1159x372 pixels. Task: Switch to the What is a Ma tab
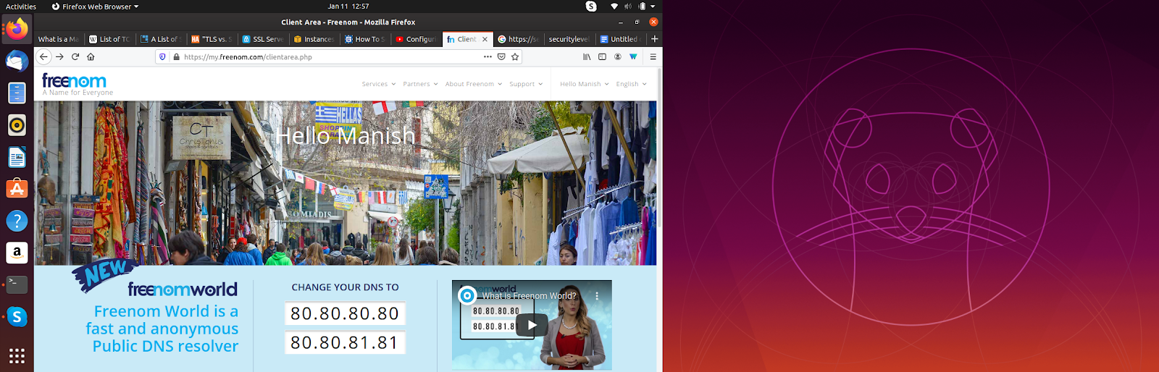[x=59, y=39]
